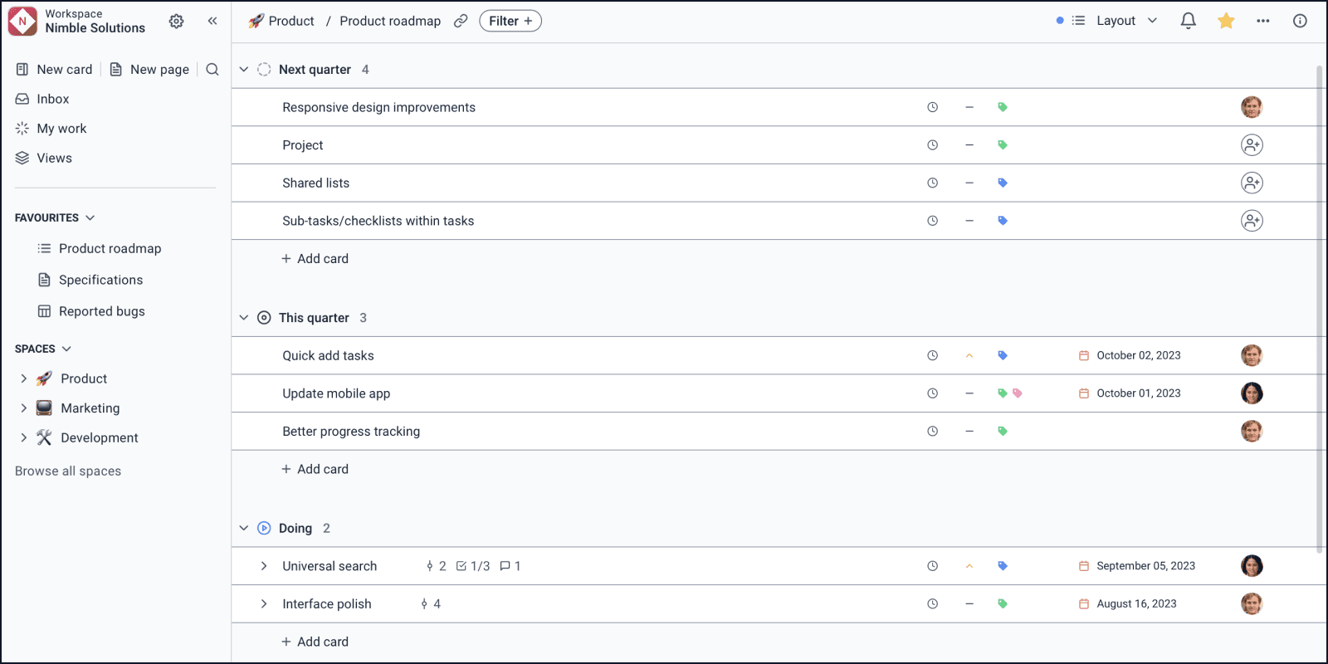Click green tag on Project row
The height and width of the screenshot is (664, 1328).
[x=1003, y=145]
